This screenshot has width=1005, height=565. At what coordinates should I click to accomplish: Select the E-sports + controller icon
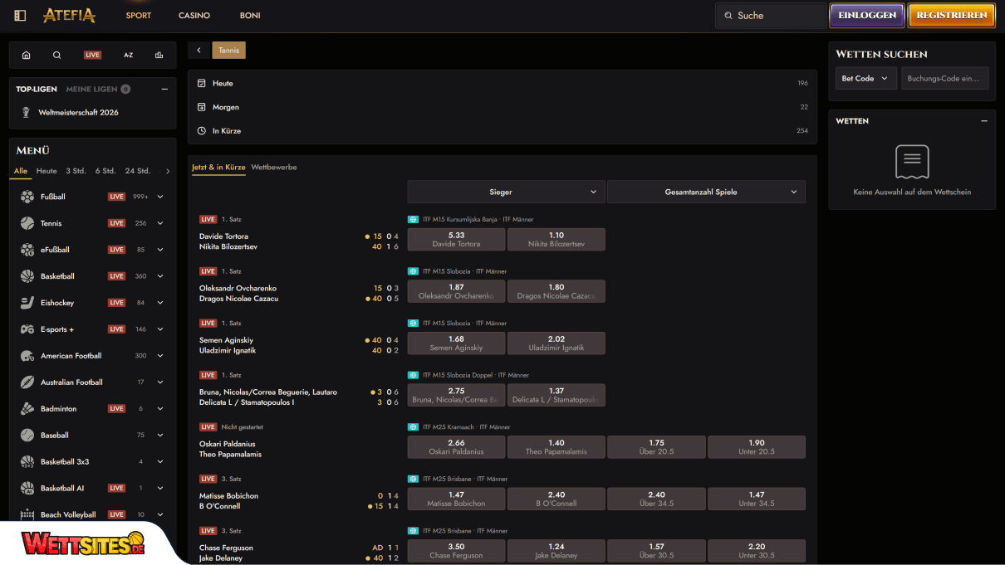[27, 329]
